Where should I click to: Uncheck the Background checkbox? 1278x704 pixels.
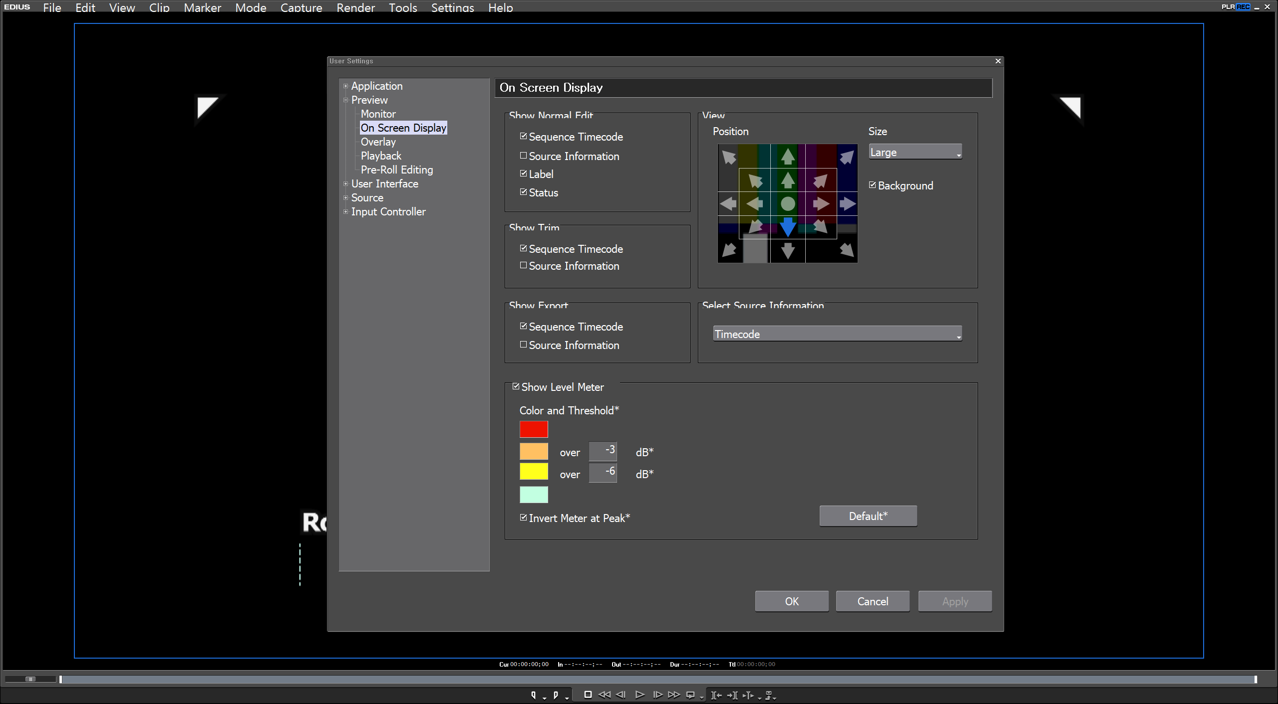tap(873, 185)
